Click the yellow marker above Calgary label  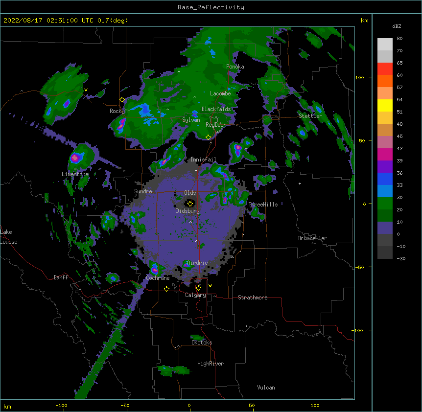point(198,288)
